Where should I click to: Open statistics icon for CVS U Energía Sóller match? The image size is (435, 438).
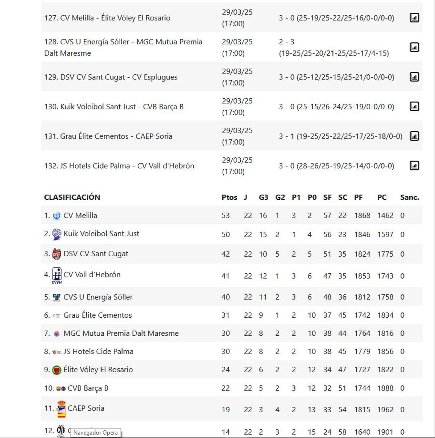point(414,47)
